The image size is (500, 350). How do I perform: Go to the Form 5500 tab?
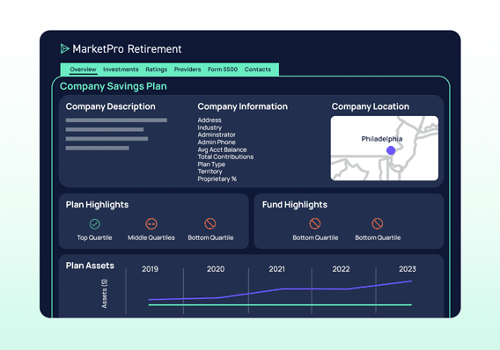[223, 69]
